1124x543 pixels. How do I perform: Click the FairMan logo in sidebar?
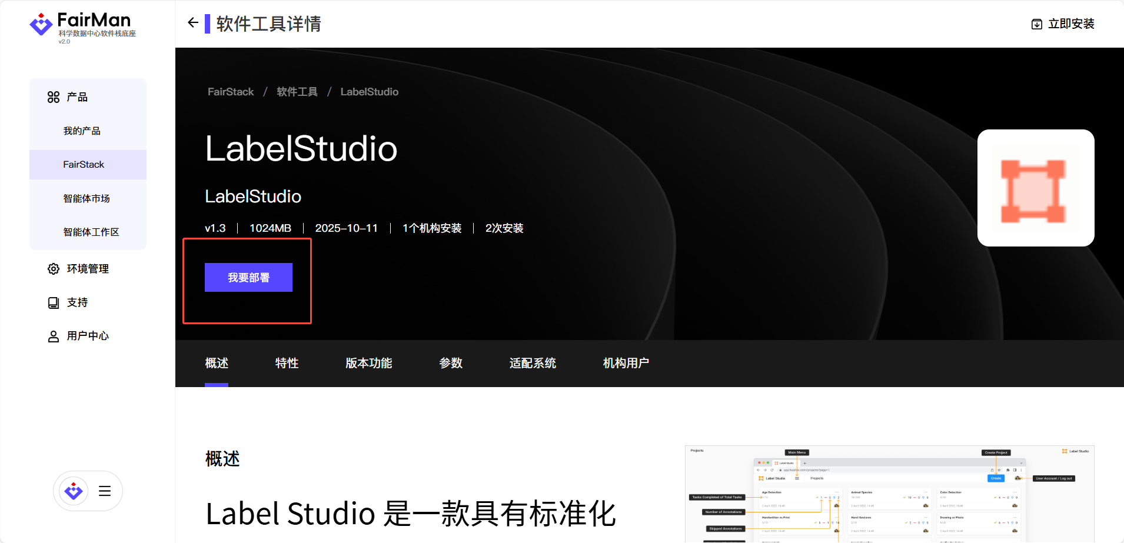pos(82,26)
